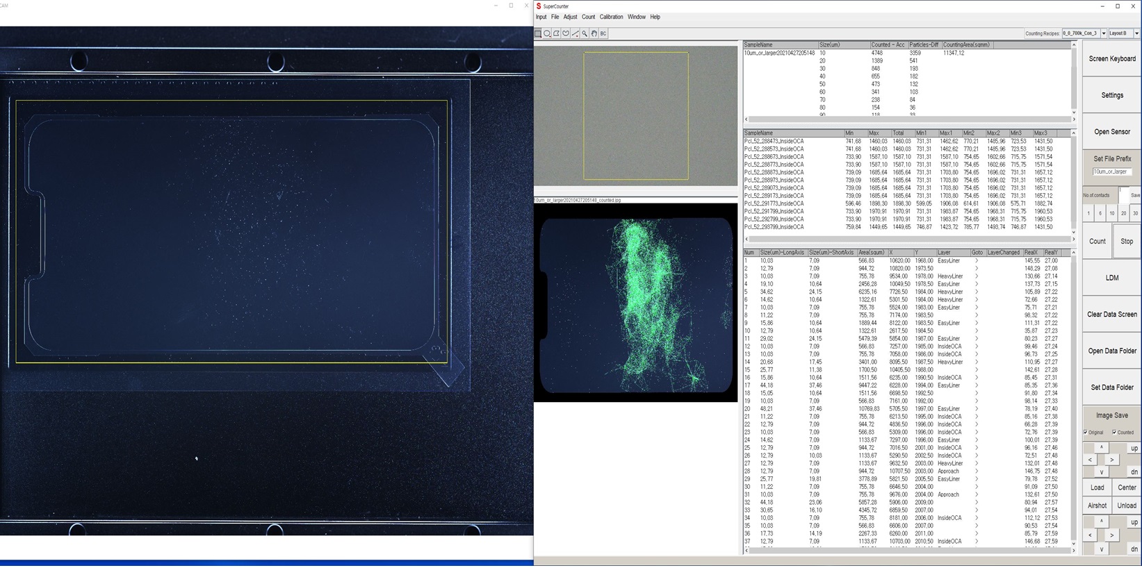Viewport: 1142px width, 568px height.
Task: Select the ellipse selection tool
Action: tap(547, 33)
